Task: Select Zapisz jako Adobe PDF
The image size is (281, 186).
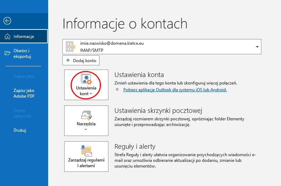Action: (x=24, y=93)
